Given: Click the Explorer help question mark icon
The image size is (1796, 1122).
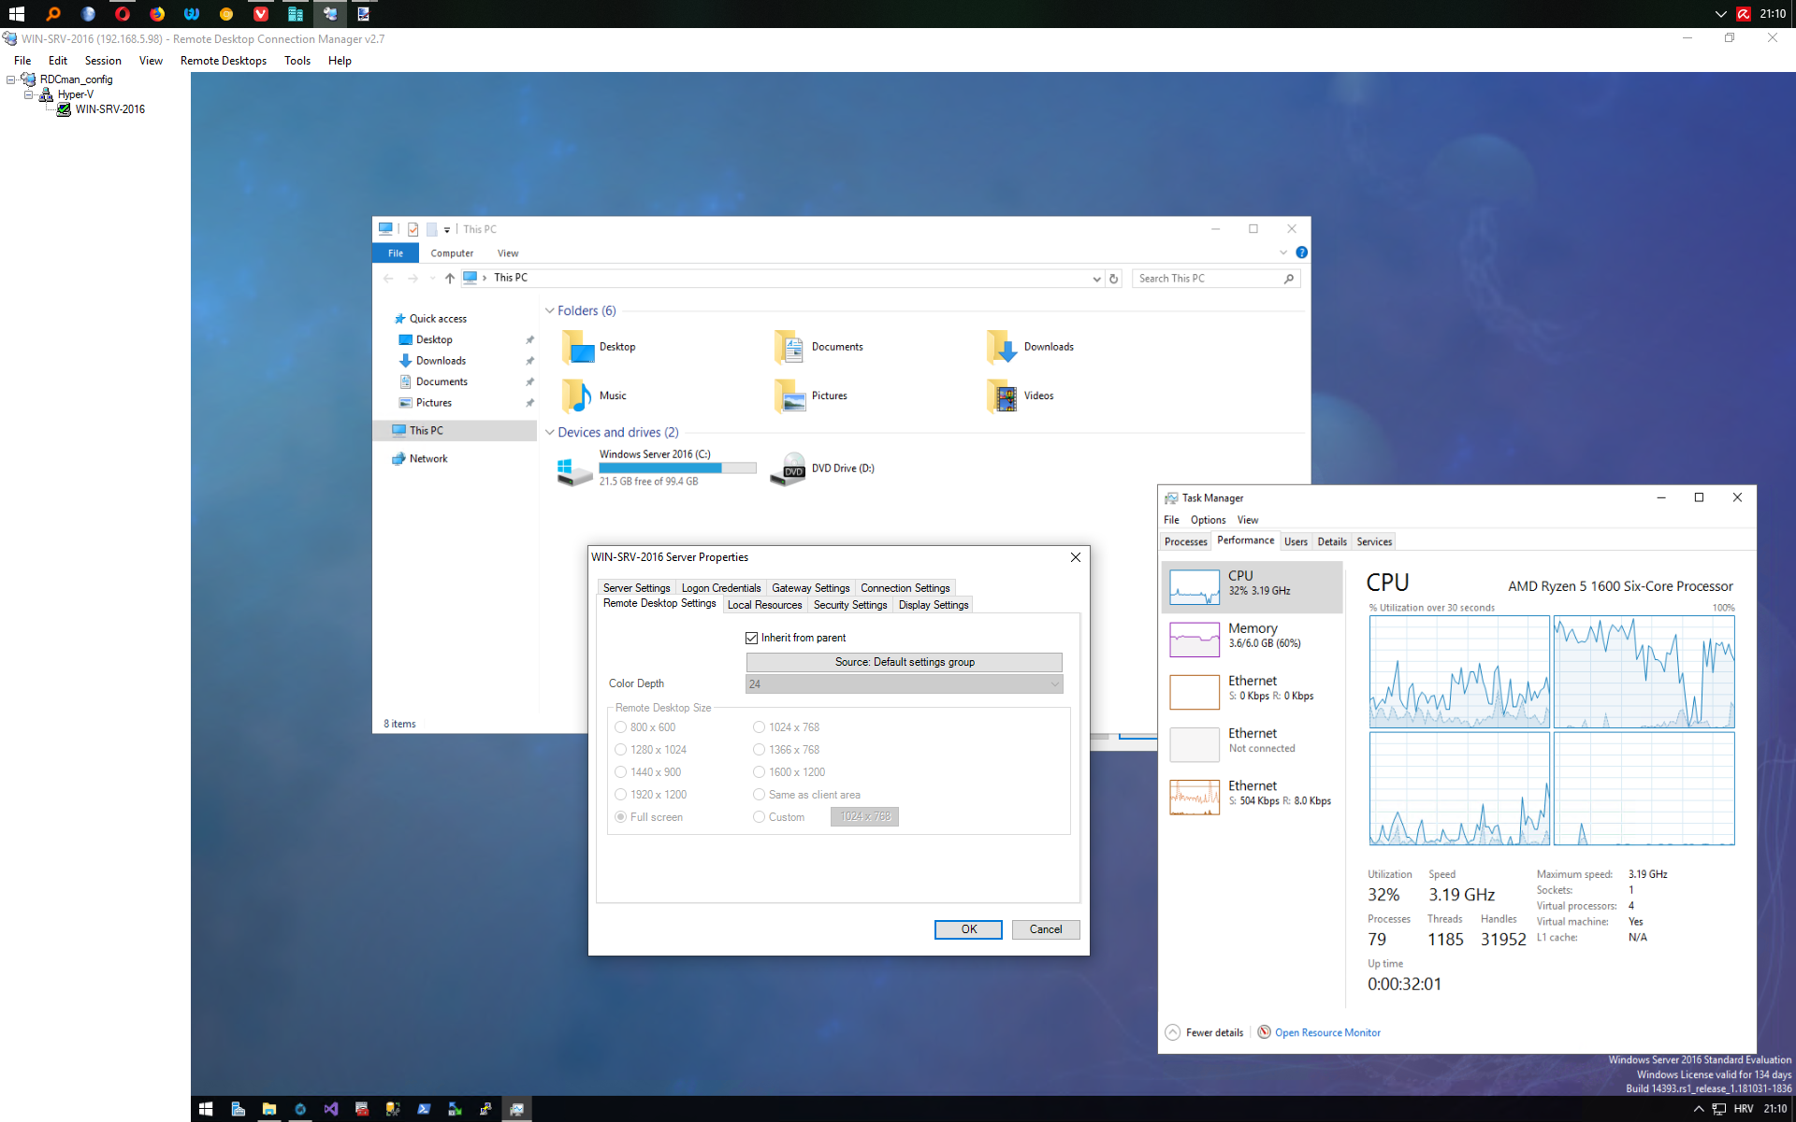Looking at the screenshot, I should tap(1301, 252).
